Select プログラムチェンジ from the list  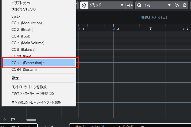click(x=24, y=10)
